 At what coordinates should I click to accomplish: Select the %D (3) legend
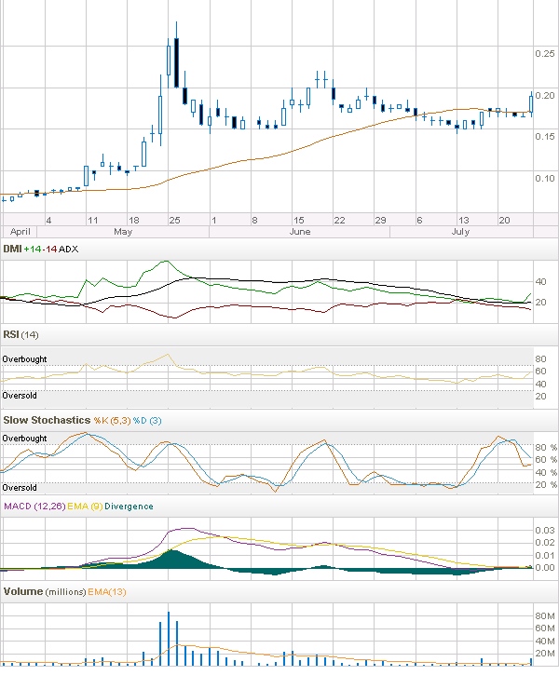pyautogui.click(x=147, y=421)
